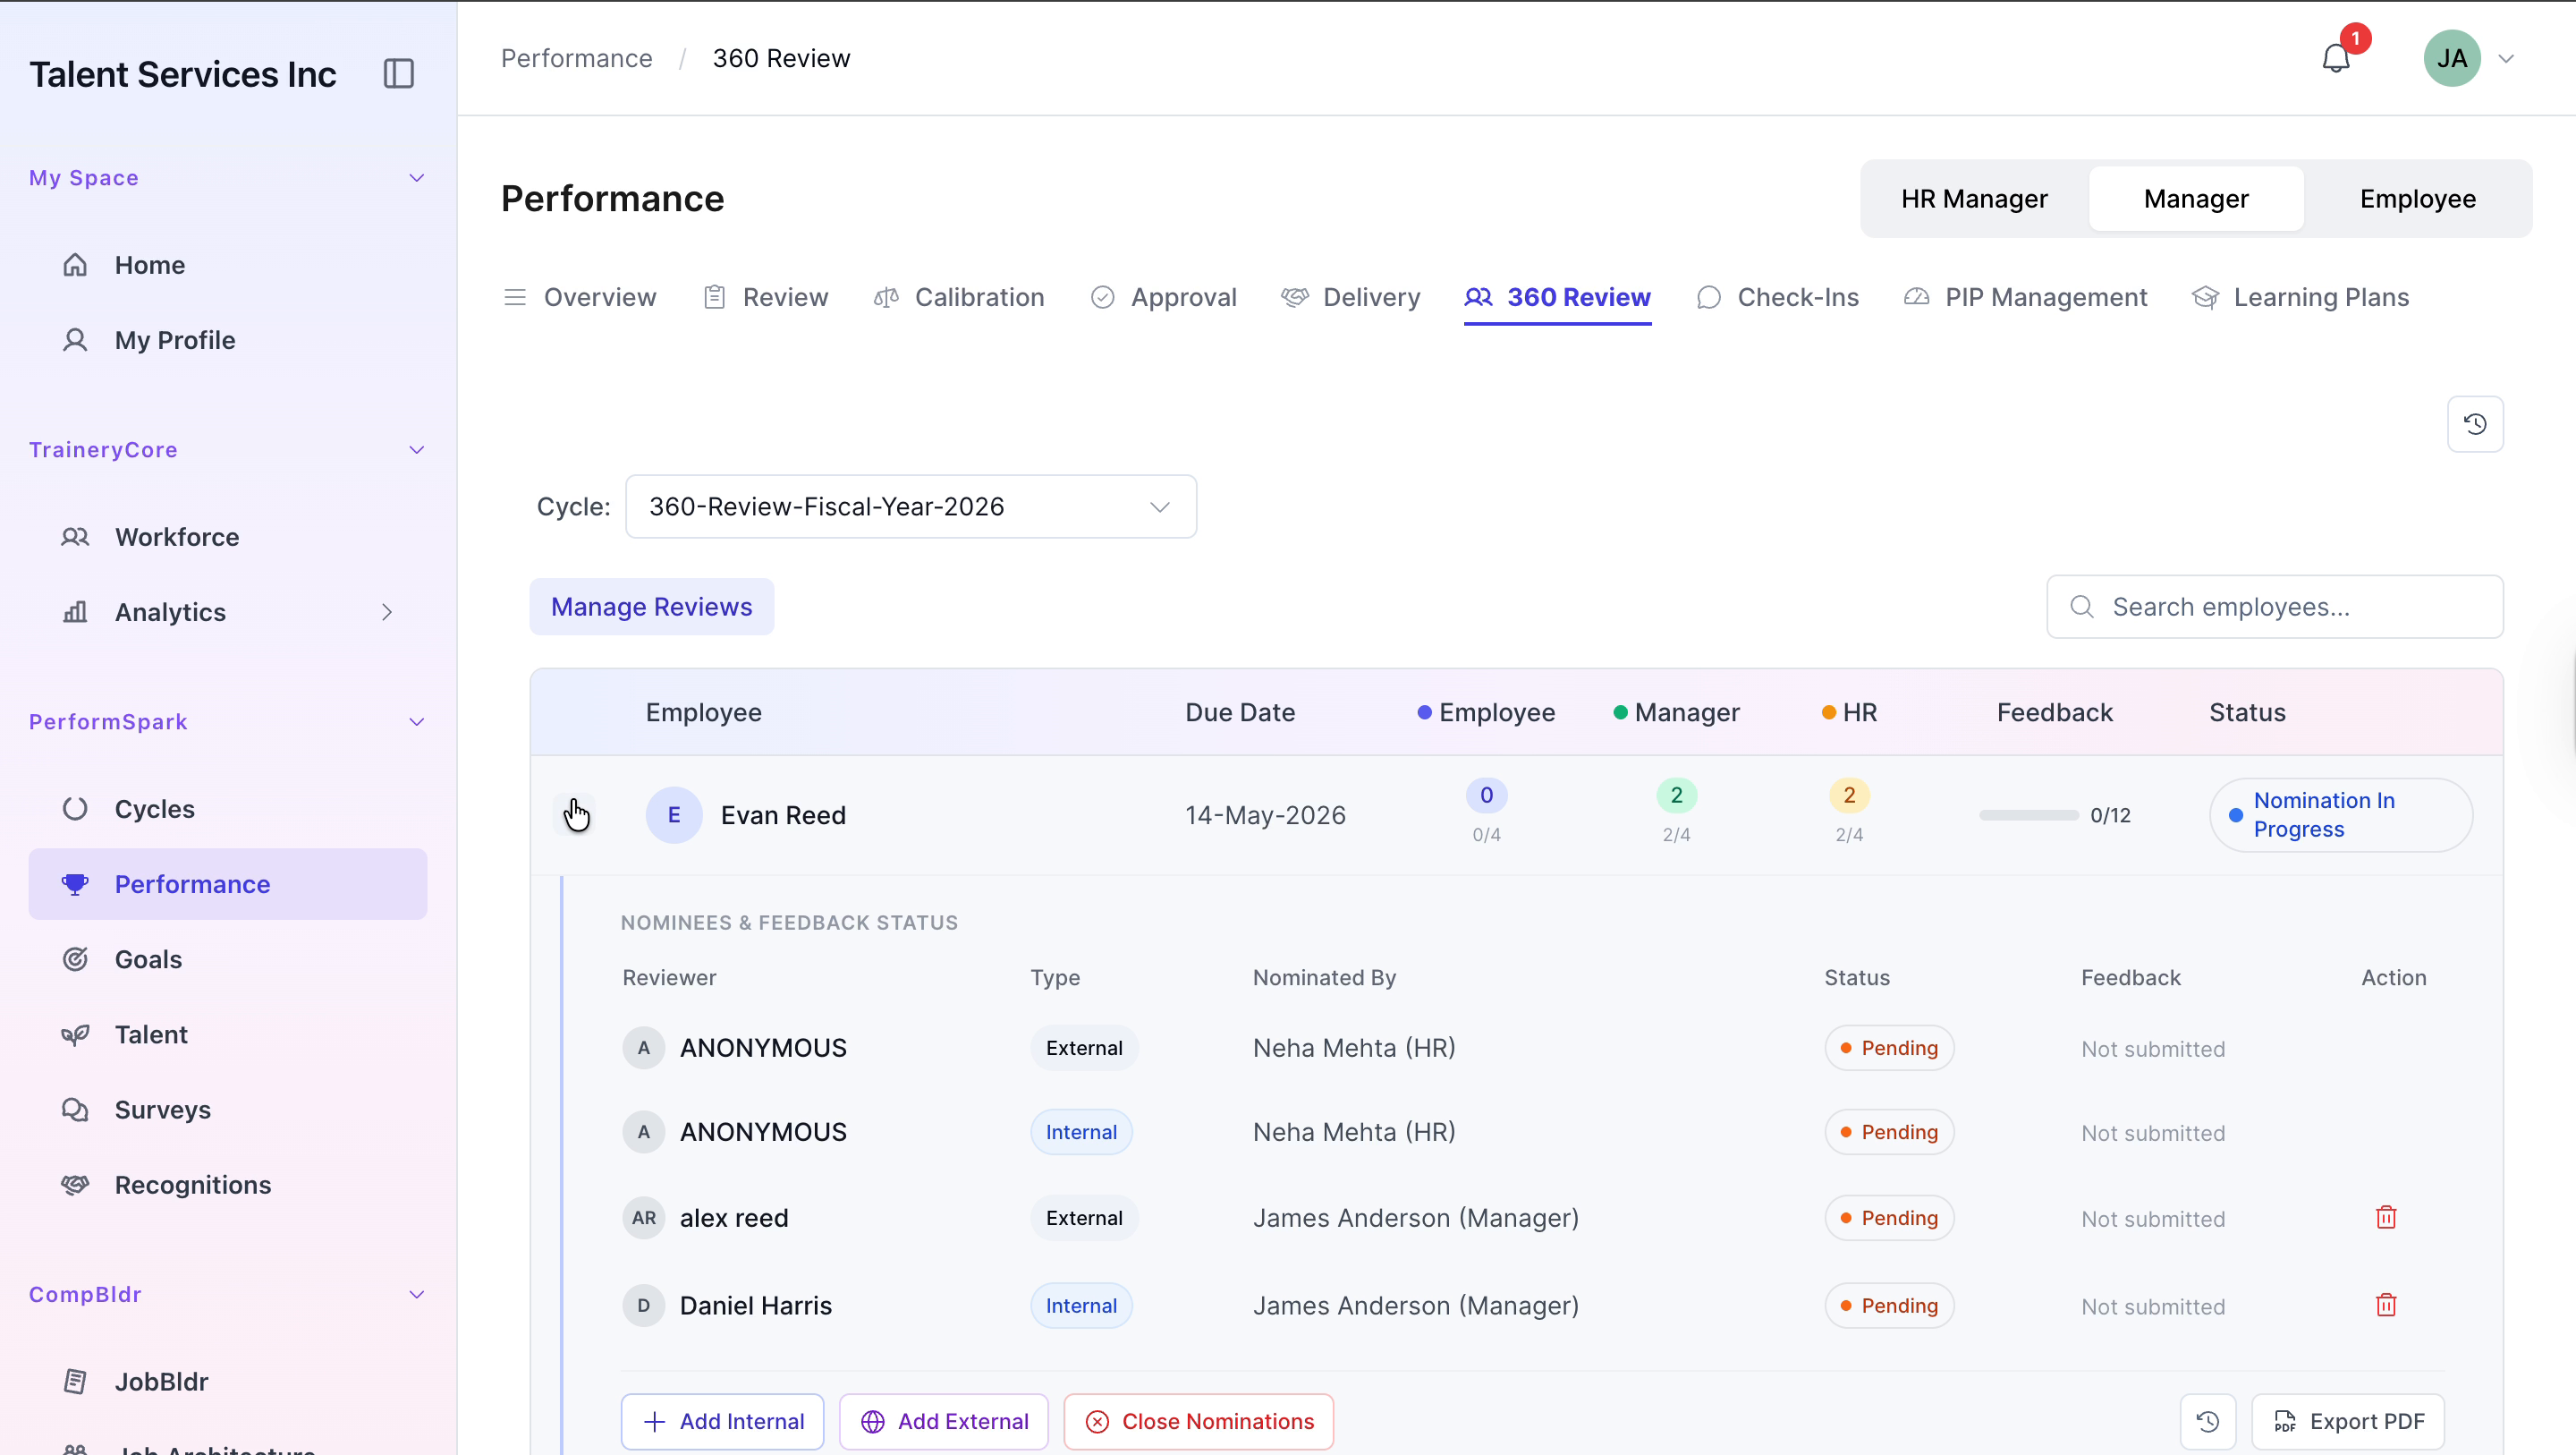The image size is (2576, 1455).
Task: Open the notifications bell
Action: pyautogui.click(x=2336, y=59)
